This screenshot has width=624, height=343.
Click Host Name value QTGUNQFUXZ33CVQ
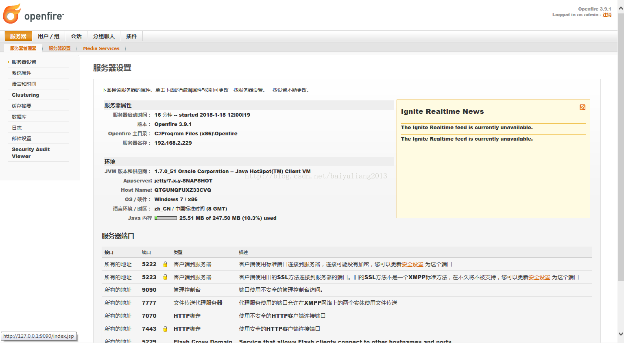coord(183,190)
